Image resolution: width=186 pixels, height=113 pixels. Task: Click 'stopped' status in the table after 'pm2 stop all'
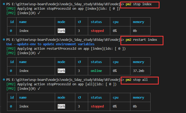97,106
